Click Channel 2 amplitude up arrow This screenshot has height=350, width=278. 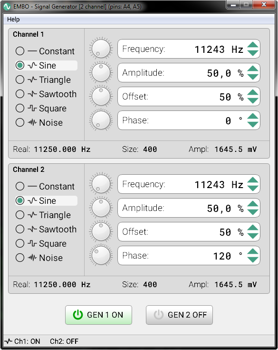pos(253,204)
